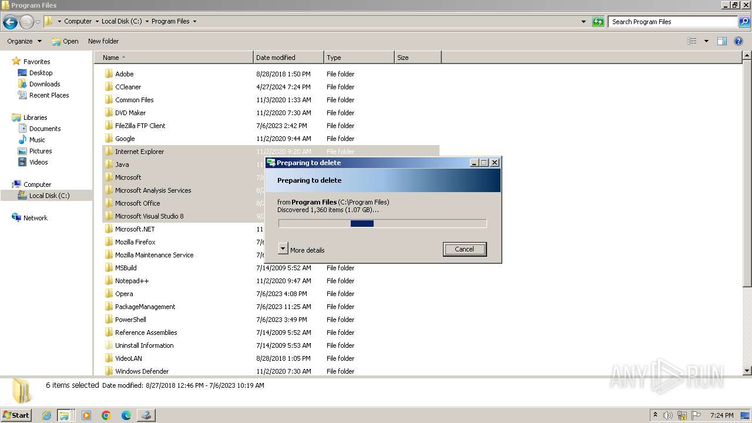Open the Videos library
The width and height of the screenshot is (752, 423).
[x=38, y=162]
